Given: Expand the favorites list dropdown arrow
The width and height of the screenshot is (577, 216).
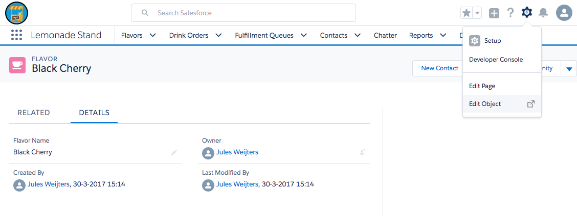Looking at the screenshot, I should pos(477,13).
